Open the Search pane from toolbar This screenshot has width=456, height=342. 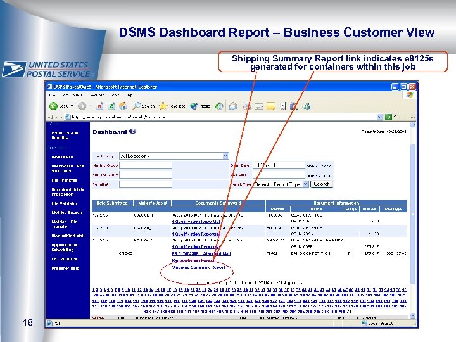click(x=143, y=106)
